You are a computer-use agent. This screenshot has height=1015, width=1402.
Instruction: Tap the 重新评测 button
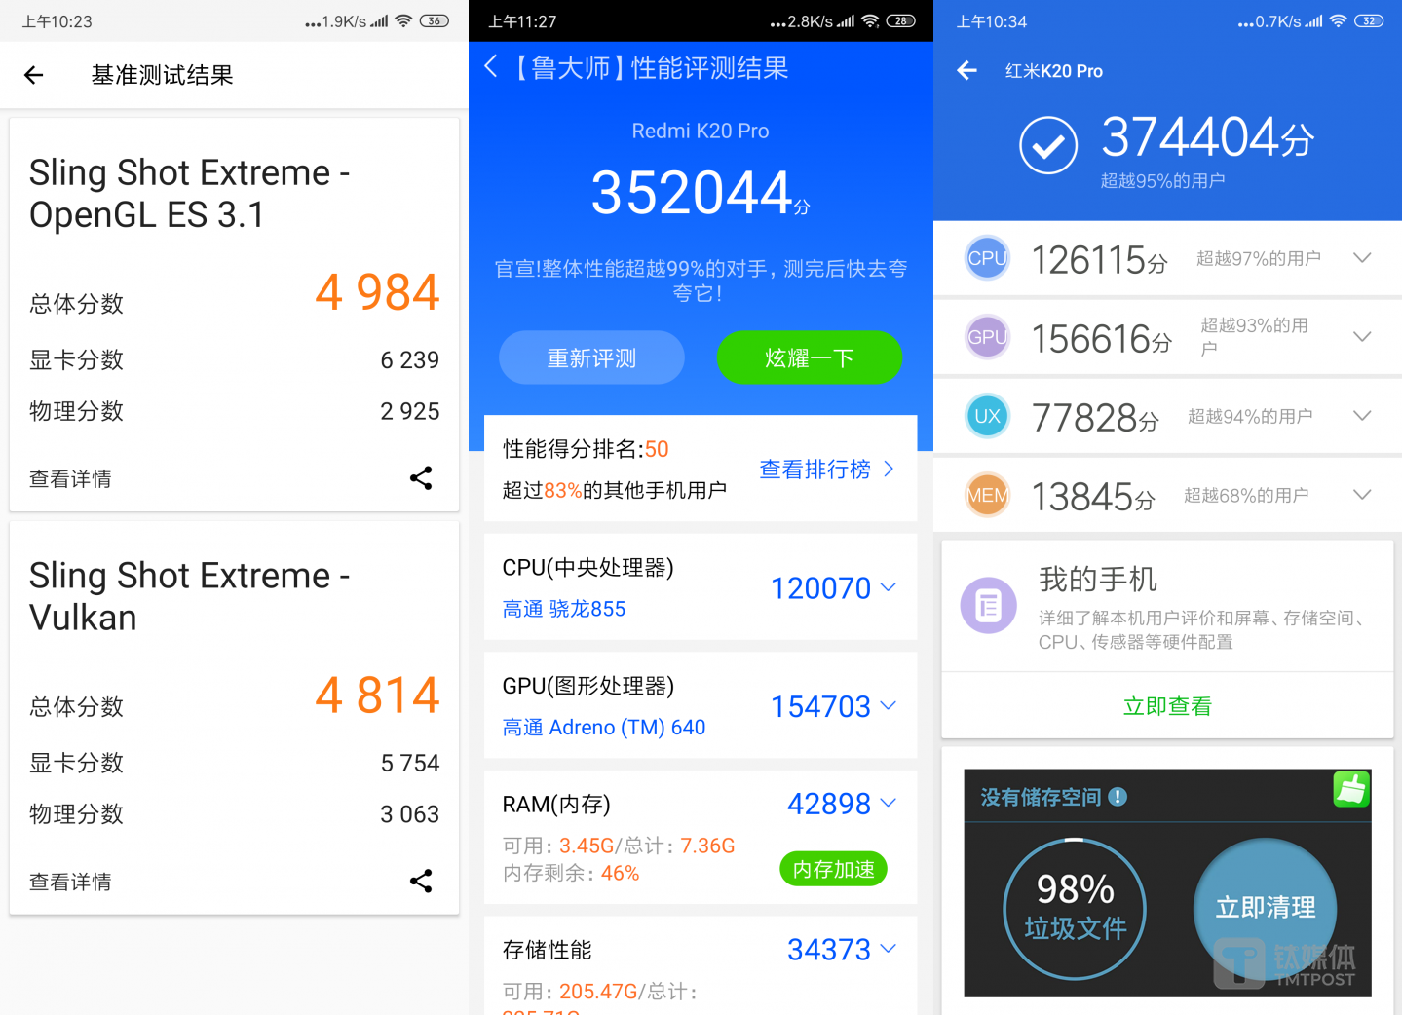click(x=591, y=357)
